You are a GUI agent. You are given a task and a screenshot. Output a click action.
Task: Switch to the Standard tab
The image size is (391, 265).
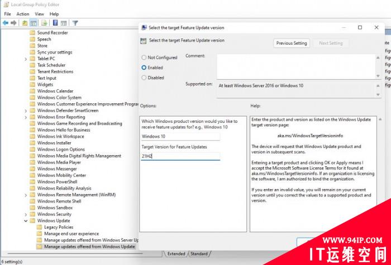tap(199, 254)
